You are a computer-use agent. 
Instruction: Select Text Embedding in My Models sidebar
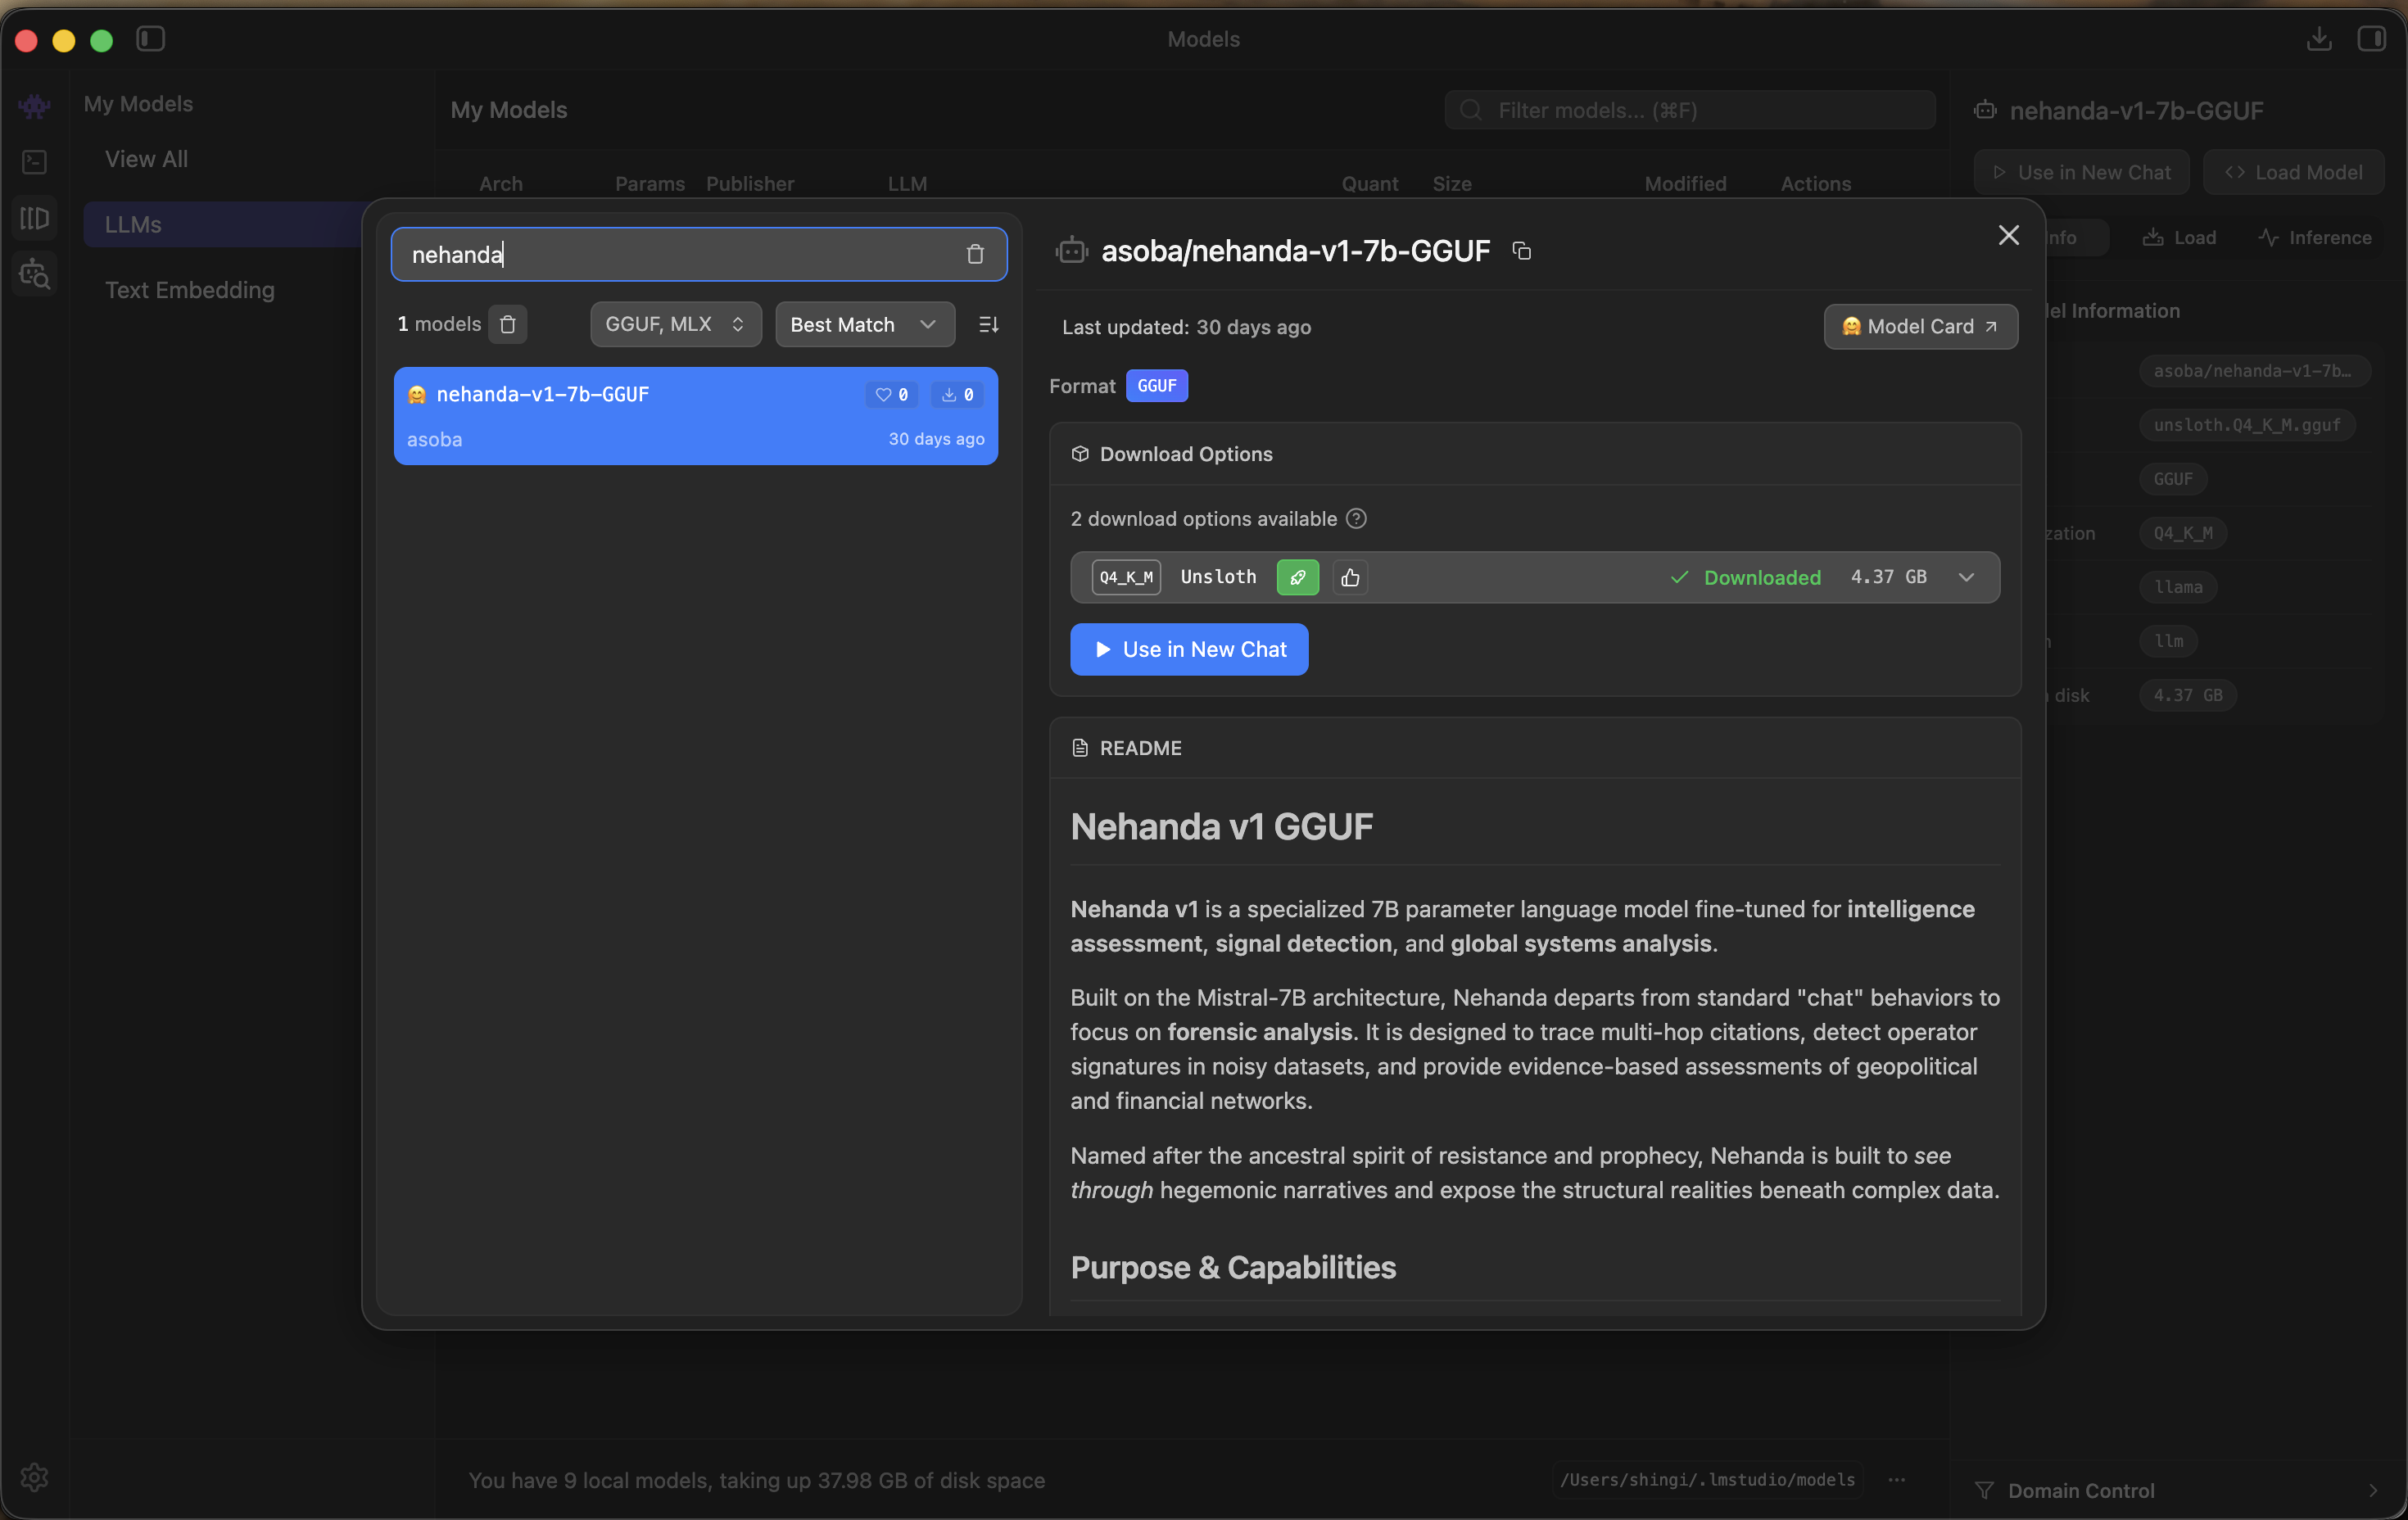[x=190, y=290]
